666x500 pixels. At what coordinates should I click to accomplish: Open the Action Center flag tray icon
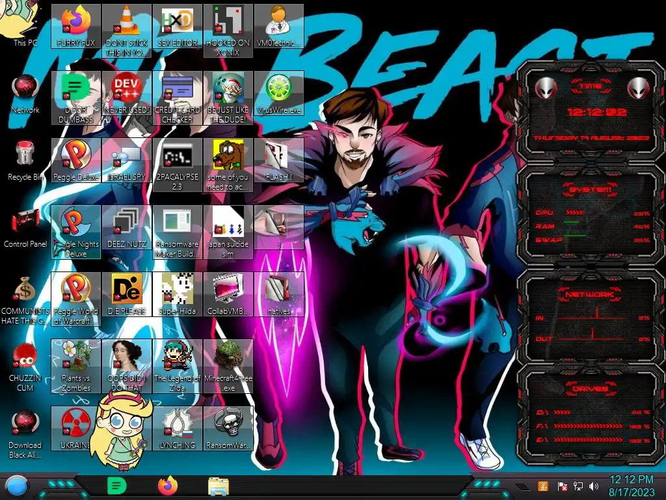tap(562, 486)
